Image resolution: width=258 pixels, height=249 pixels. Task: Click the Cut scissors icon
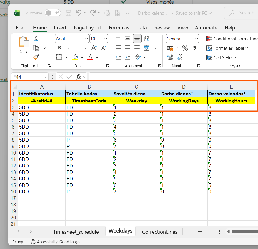point(36,39)
